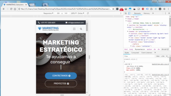Image resolution: width=171 pixels, height=96 pixels.
Task: Open the browser home page icon
Action: coord(15,9)
